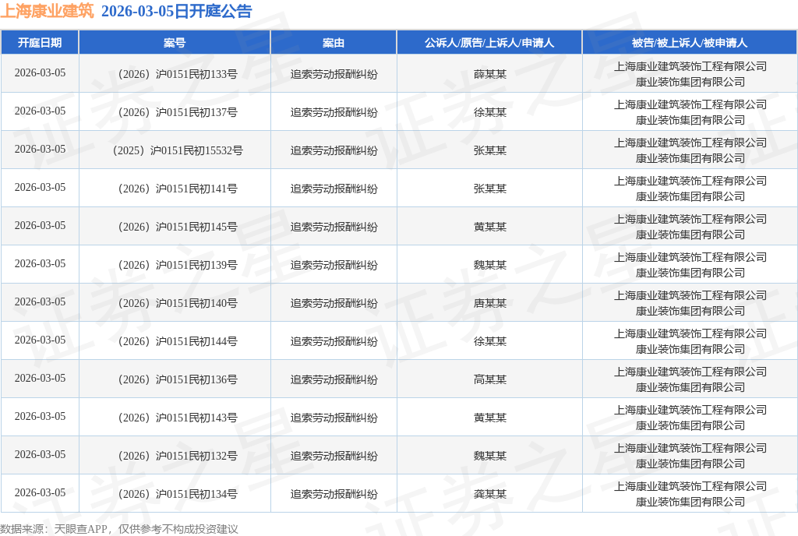Select case number (2026)沪0151民初141号
The width and height of the screenshot is (798, 536).
coord(178,189)
